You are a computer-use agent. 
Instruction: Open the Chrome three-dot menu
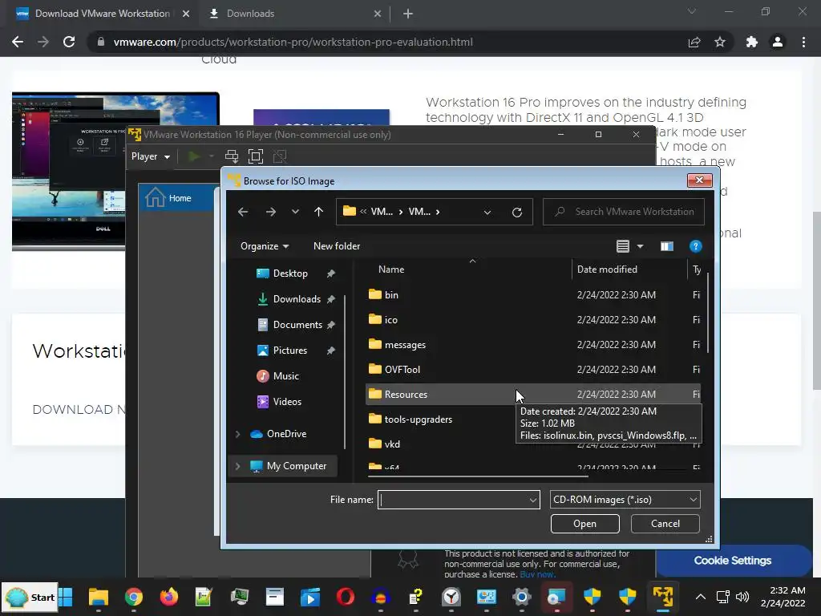tap(803, 42)
